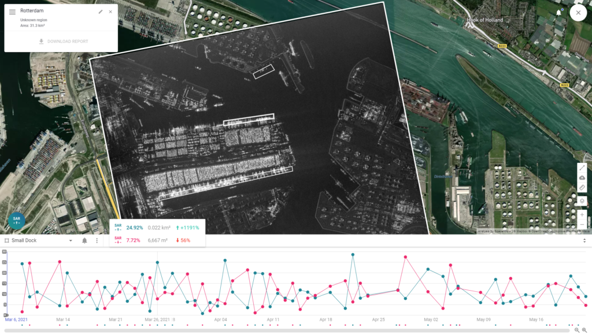
Task: Click the May 02 axis date label
Action: [x=431, y=320]
